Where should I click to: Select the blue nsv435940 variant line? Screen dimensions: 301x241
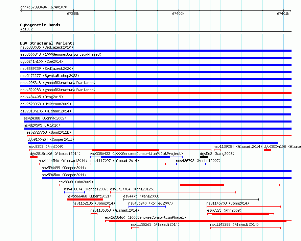coord(147,207)
